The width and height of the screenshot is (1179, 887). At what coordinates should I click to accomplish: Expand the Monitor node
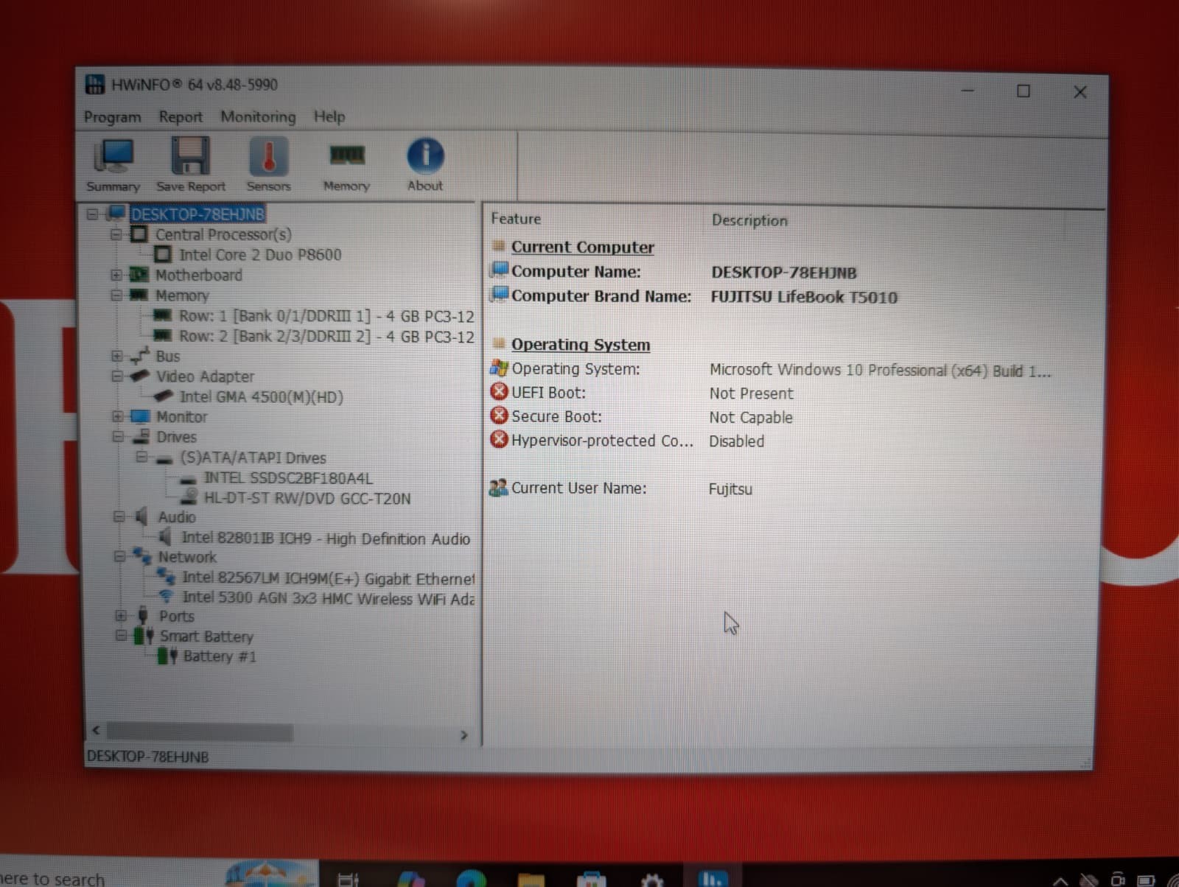click(x=117, y=416)
